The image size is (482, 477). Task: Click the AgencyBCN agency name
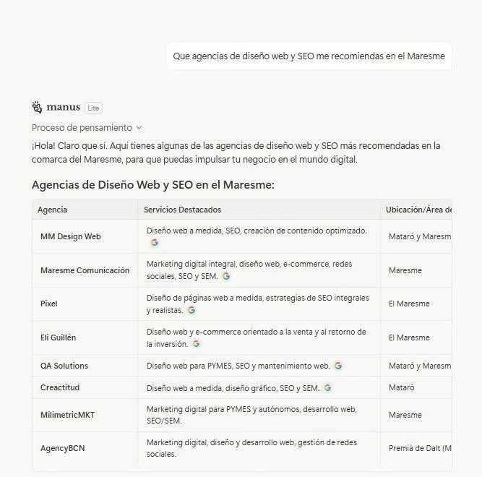63,448
